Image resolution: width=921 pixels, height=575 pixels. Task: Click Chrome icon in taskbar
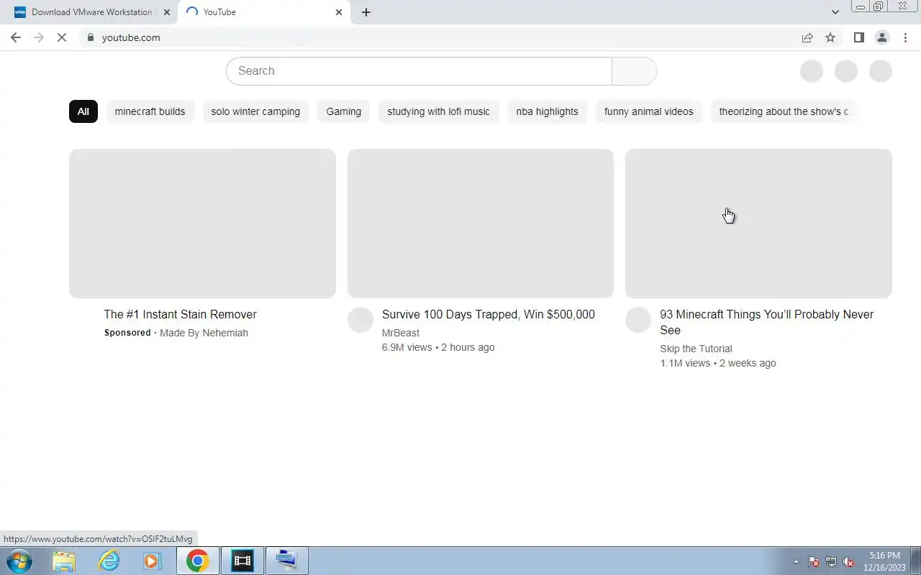[x=198, y=561]
